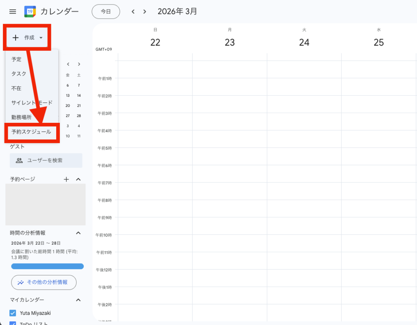Collapse the 予約ページ section

(79, 179)
